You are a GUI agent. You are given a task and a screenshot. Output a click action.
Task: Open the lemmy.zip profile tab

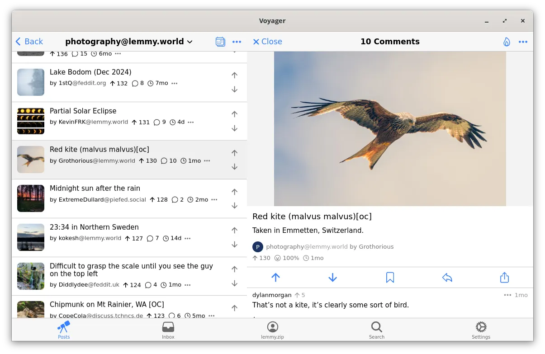point(272,330)
